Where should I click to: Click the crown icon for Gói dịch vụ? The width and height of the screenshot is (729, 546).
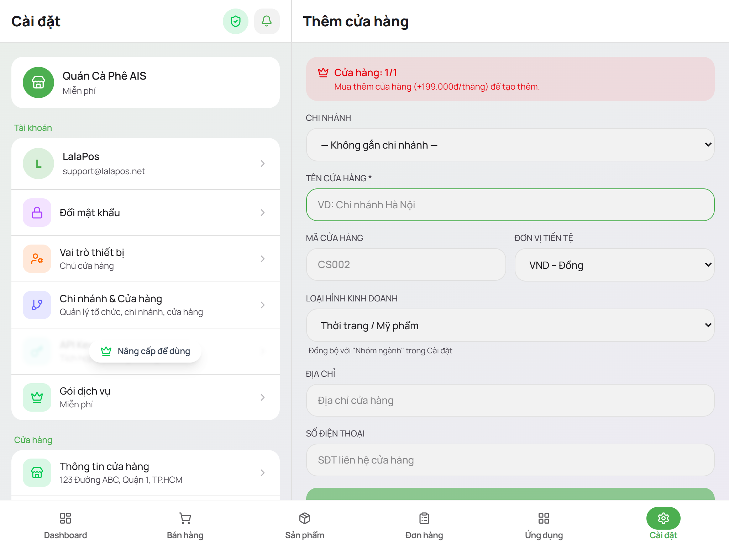point(37,397)
